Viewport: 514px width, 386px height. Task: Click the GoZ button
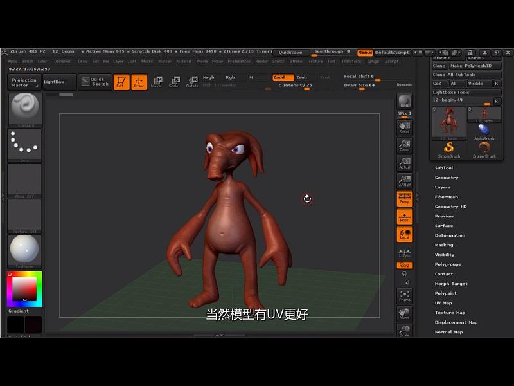[439, 84]
